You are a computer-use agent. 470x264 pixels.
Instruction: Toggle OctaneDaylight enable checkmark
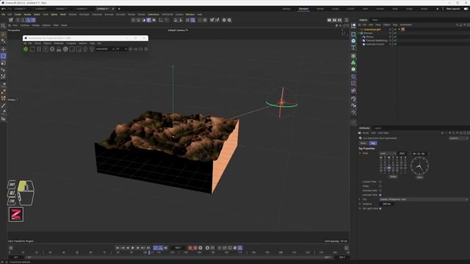click(395, 29)
